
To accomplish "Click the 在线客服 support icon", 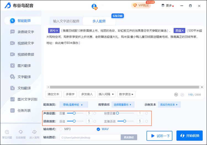I will pyautogui.click(x=21, y=132).
